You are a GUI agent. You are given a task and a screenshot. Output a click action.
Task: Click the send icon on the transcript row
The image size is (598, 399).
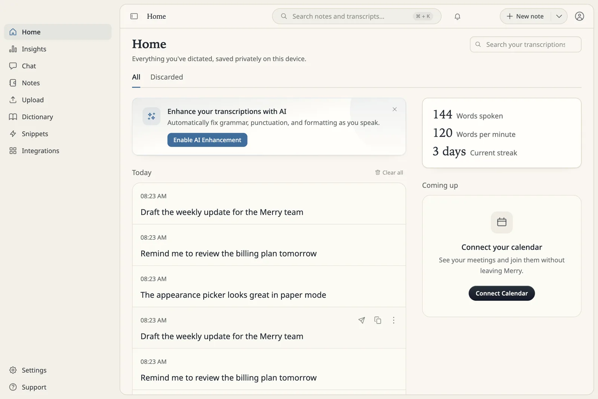361,320
